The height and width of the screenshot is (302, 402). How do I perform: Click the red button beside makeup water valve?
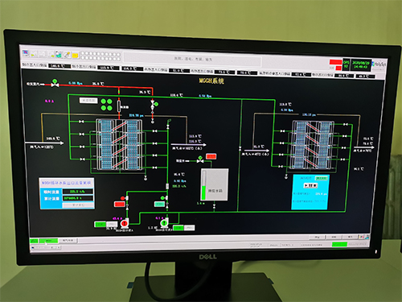click(x=211, y=156)
